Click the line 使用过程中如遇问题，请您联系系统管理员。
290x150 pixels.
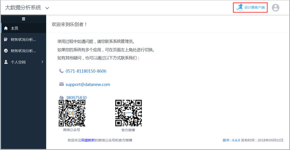(96, 42)
